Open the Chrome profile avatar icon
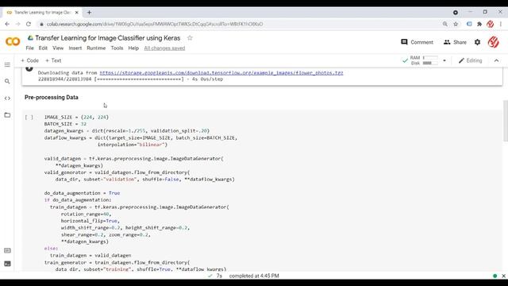 click(x=491, y=24)
